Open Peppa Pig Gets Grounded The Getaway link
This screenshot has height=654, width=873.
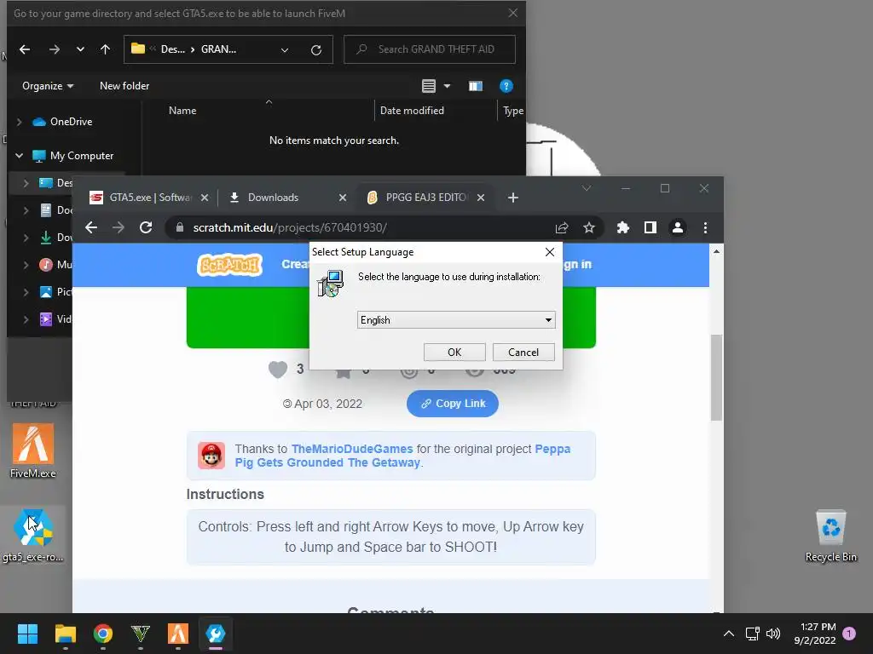click(402, 456)
